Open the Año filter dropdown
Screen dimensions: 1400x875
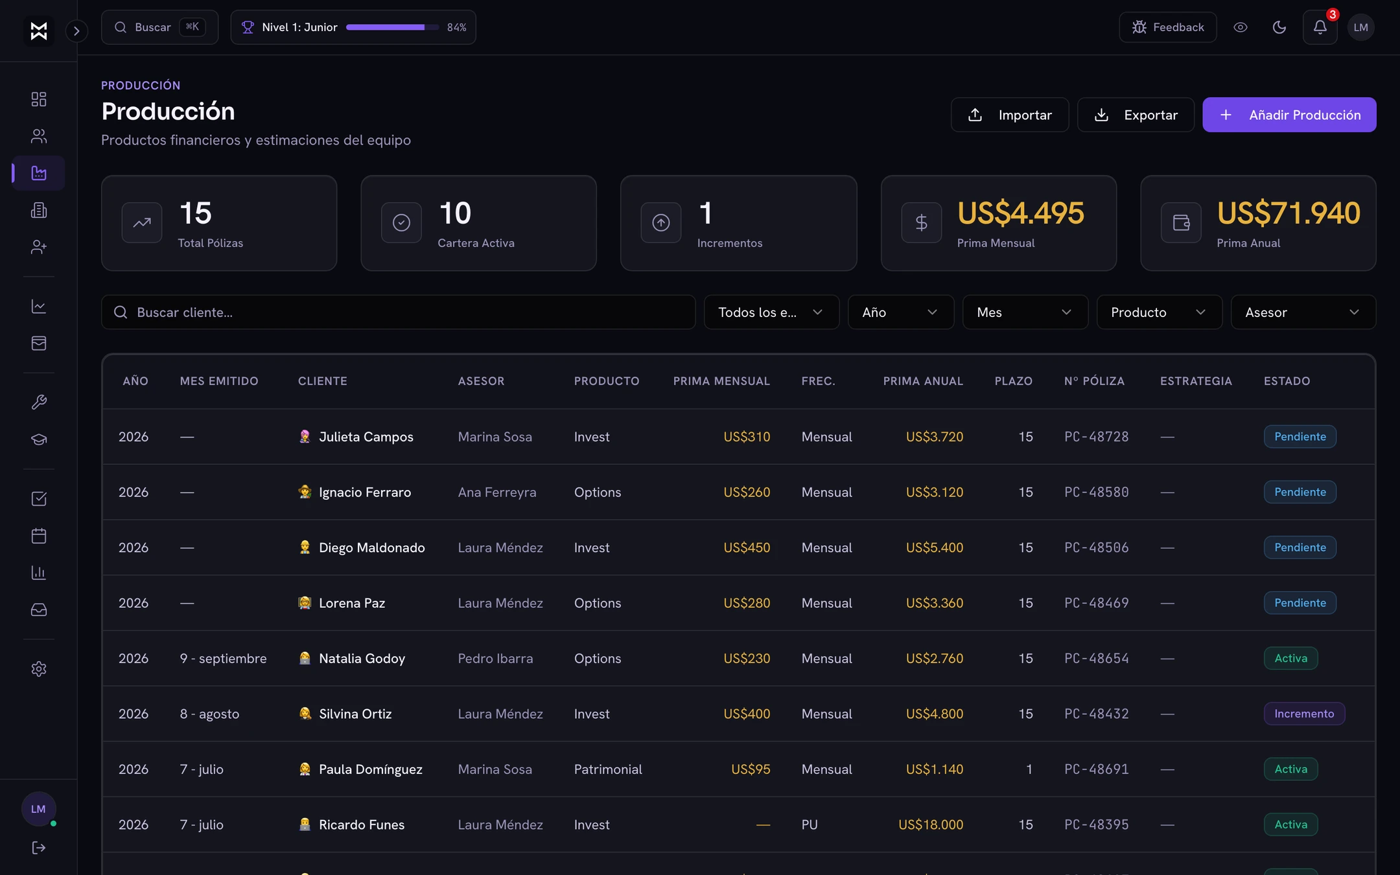(x=901, y=312)
